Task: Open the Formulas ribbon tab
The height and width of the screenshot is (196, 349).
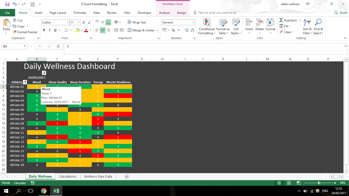Action: 80,13
